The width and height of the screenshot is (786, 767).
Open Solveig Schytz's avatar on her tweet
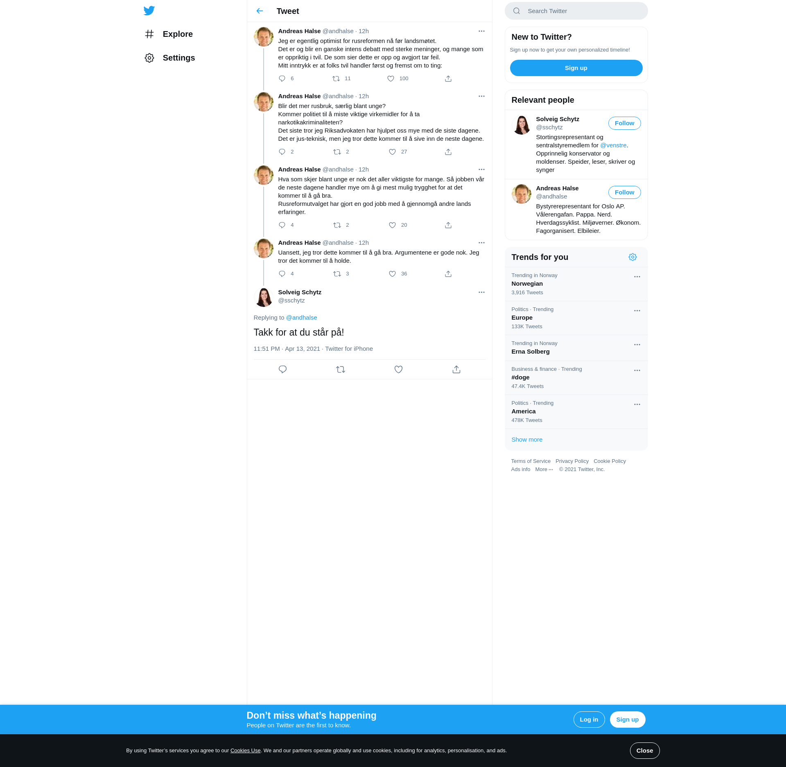click(263, 297)
